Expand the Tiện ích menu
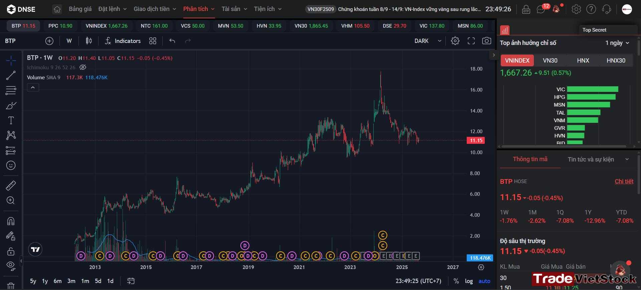The height and width of the screenshot is (290, 641). click(268, 9)
